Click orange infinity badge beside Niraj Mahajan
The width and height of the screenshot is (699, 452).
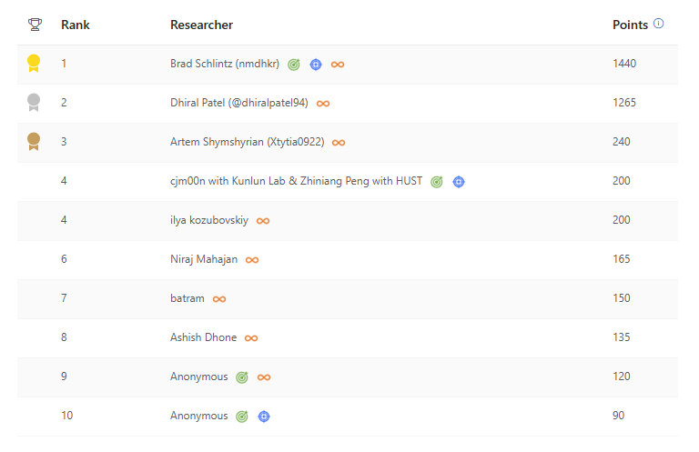252,260
